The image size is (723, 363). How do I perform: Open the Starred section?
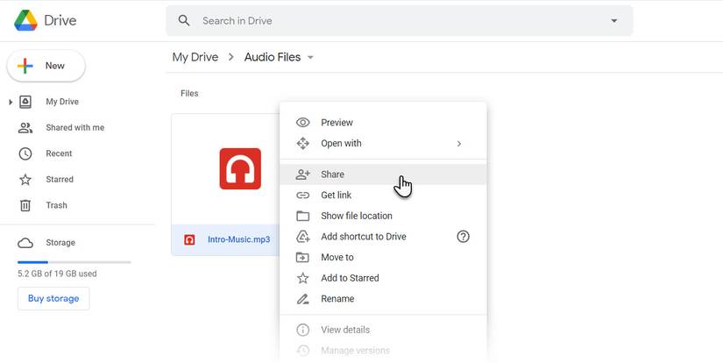click(60, 179)
